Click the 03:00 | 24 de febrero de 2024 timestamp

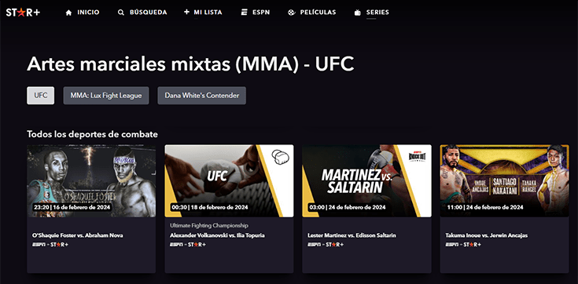click(x=348, y=207)
